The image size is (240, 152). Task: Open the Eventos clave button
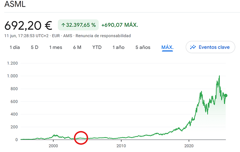210,47
